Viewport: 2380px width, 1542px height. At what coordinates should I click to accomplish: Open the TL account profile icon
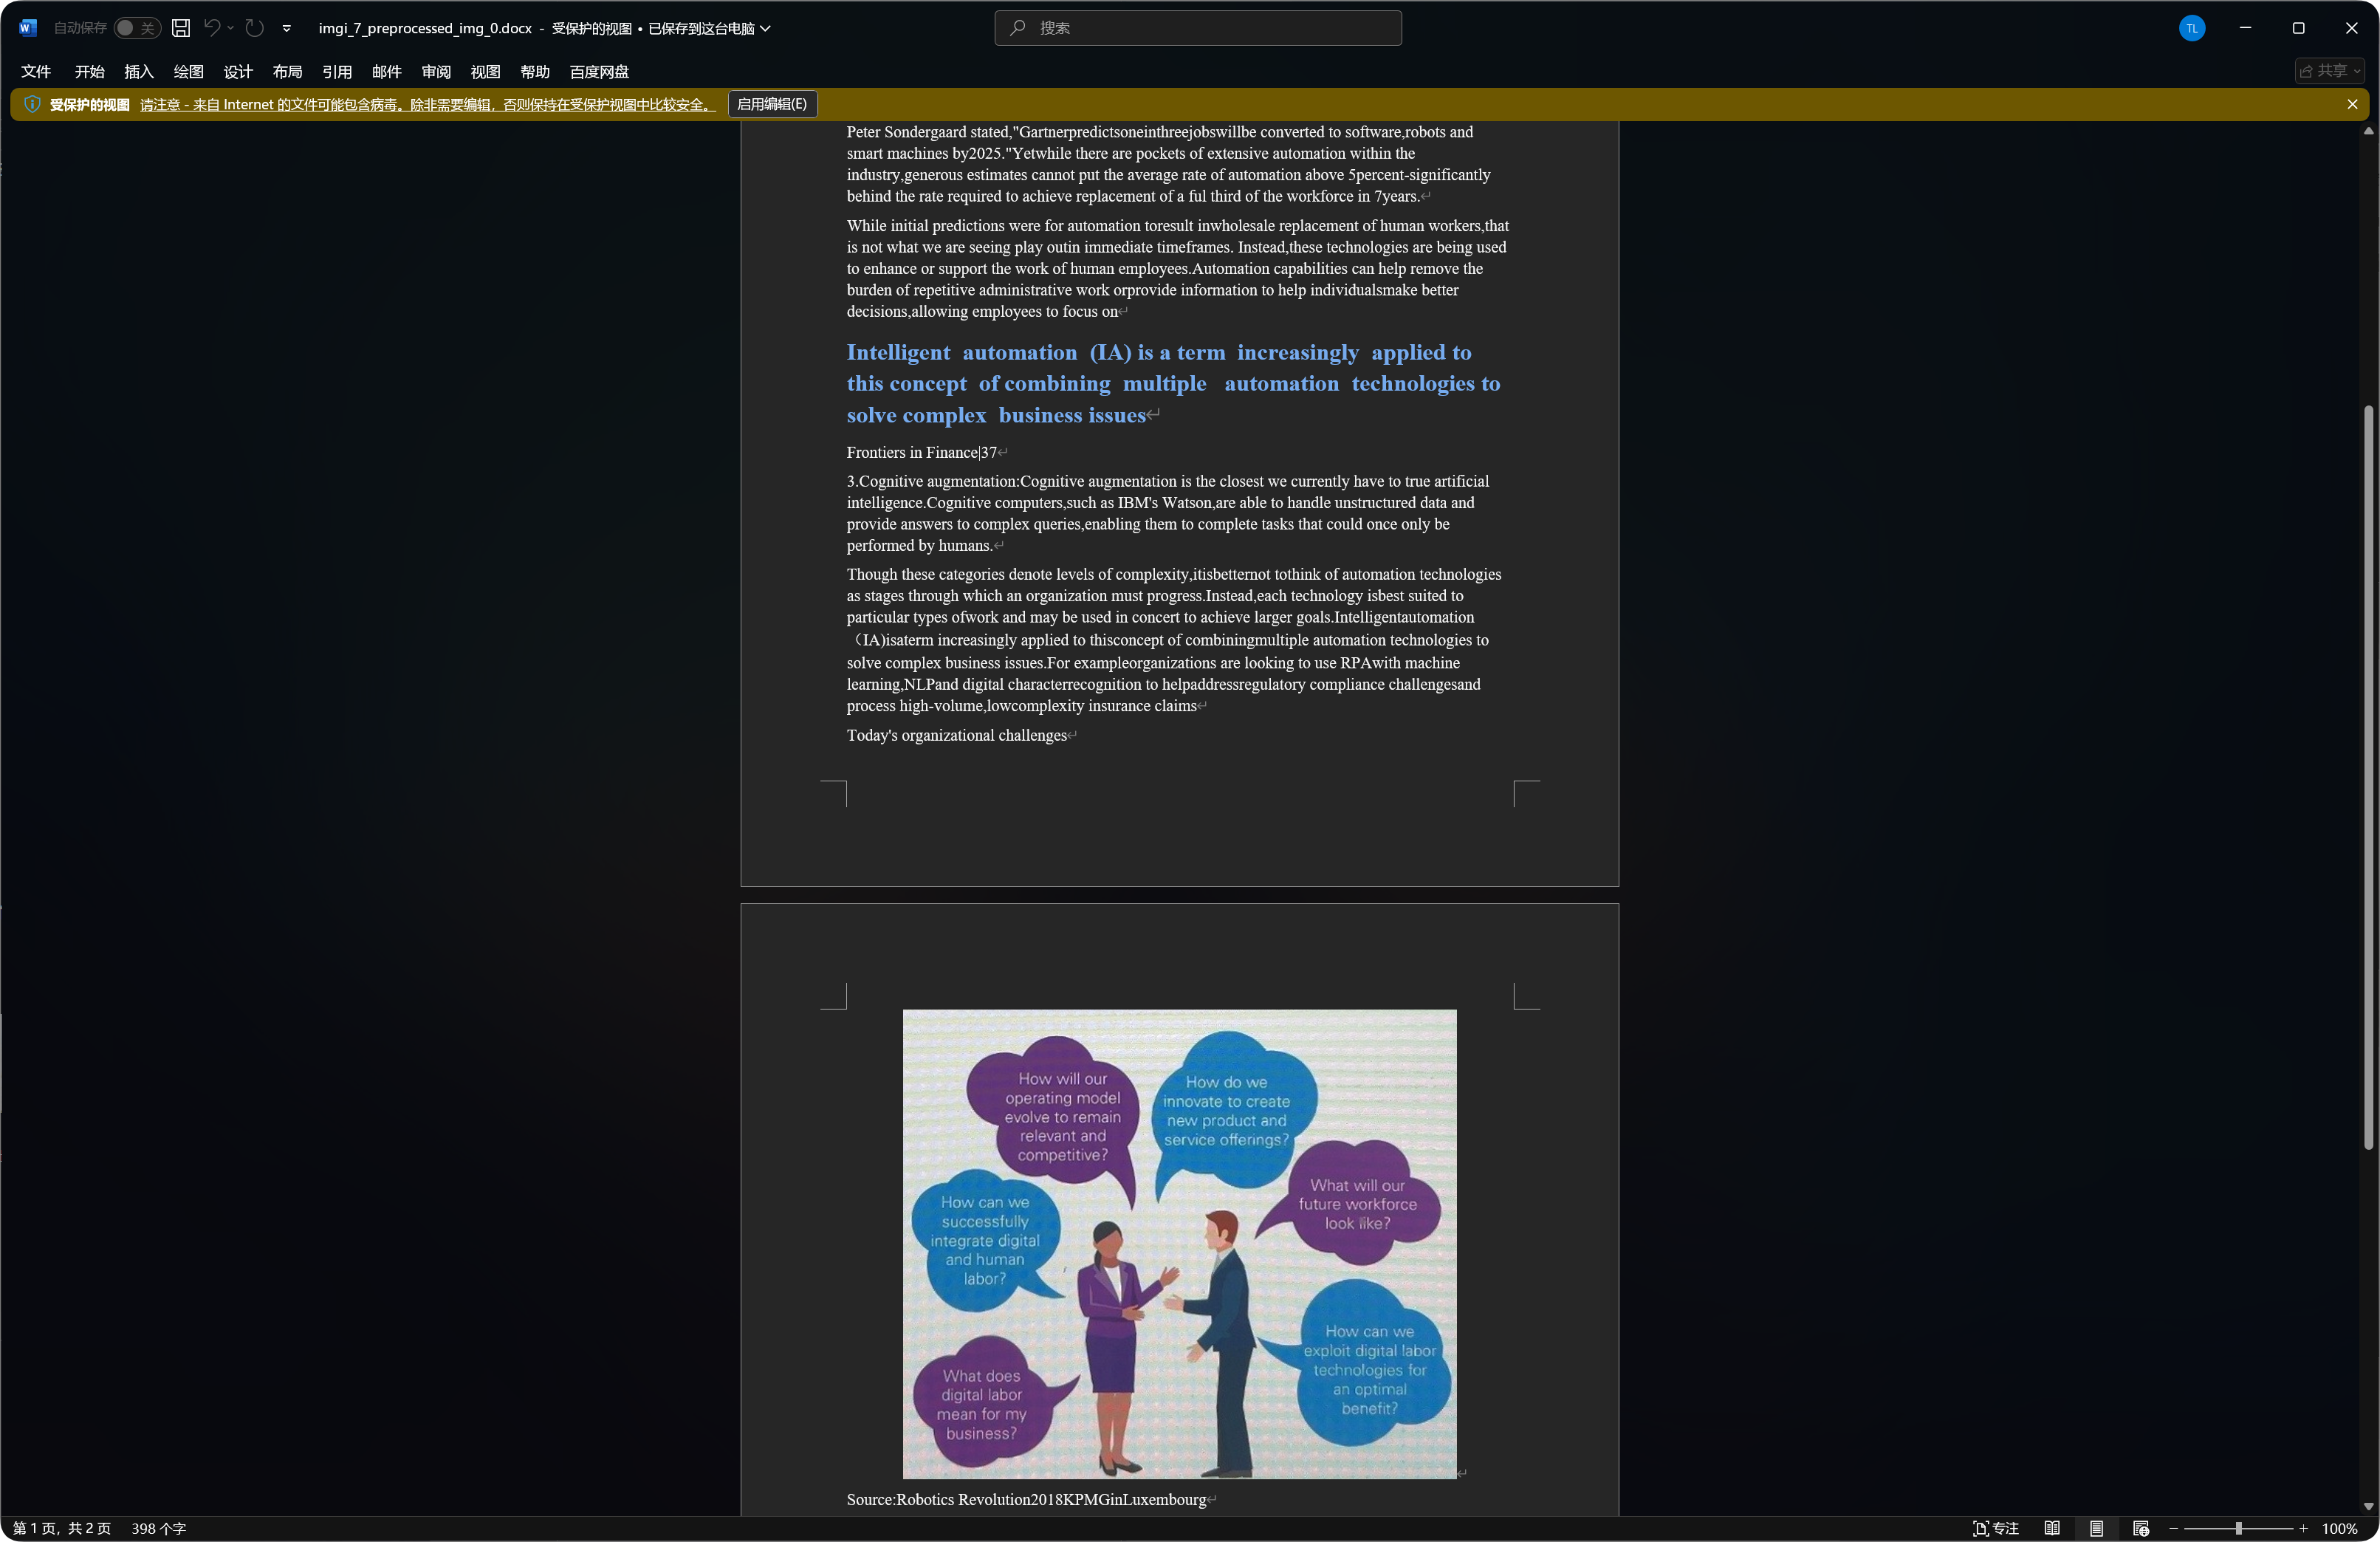coord(2191,28)
